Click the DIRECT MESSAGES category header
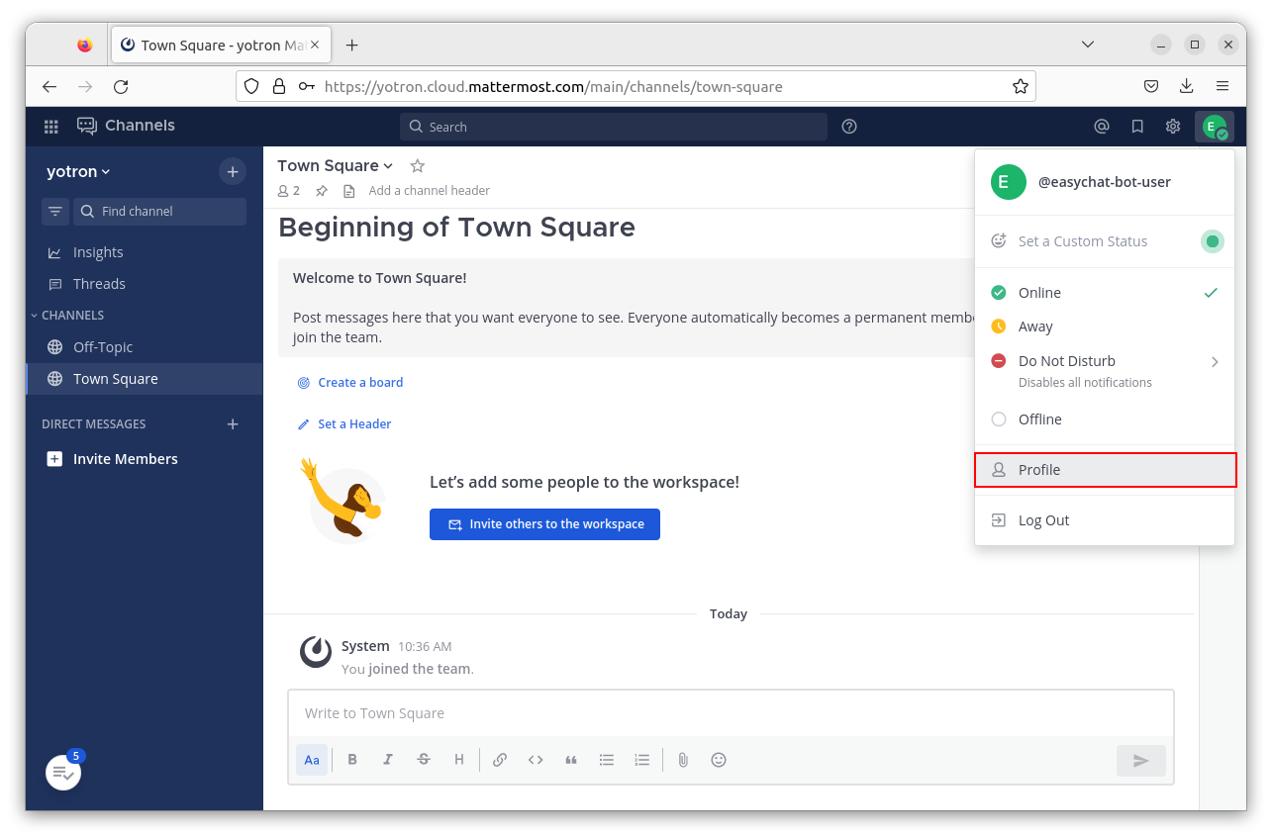Screen dimensions: 1272x839 click(x=93, y=423)
